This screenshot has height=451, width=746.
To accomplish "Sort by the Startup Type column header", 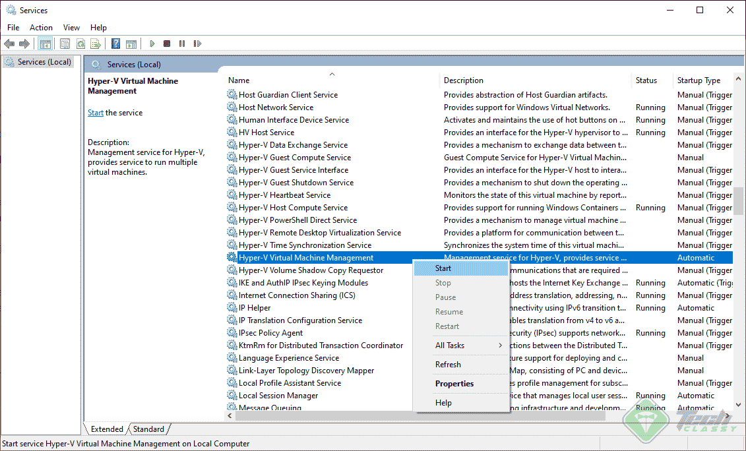I will pos(699,80).
